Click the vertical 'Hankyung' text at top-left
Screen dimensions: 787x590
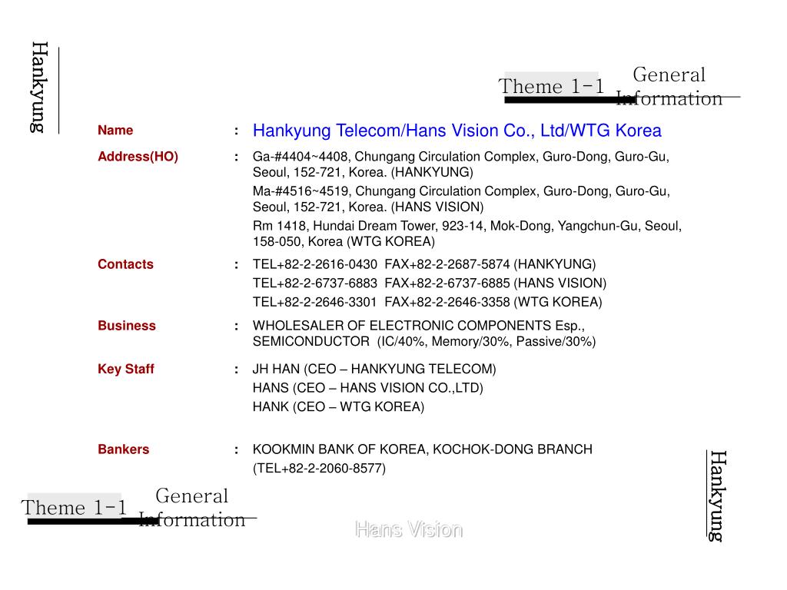tap(40, 88)
